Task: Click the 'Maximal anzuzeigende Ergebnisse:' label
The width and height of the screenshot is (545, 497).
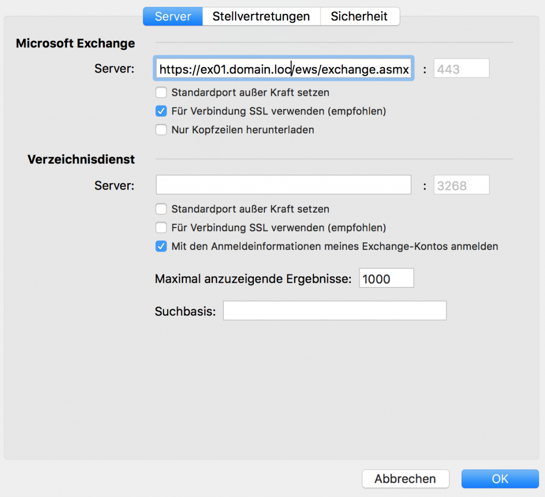Action: pos(253,279)
